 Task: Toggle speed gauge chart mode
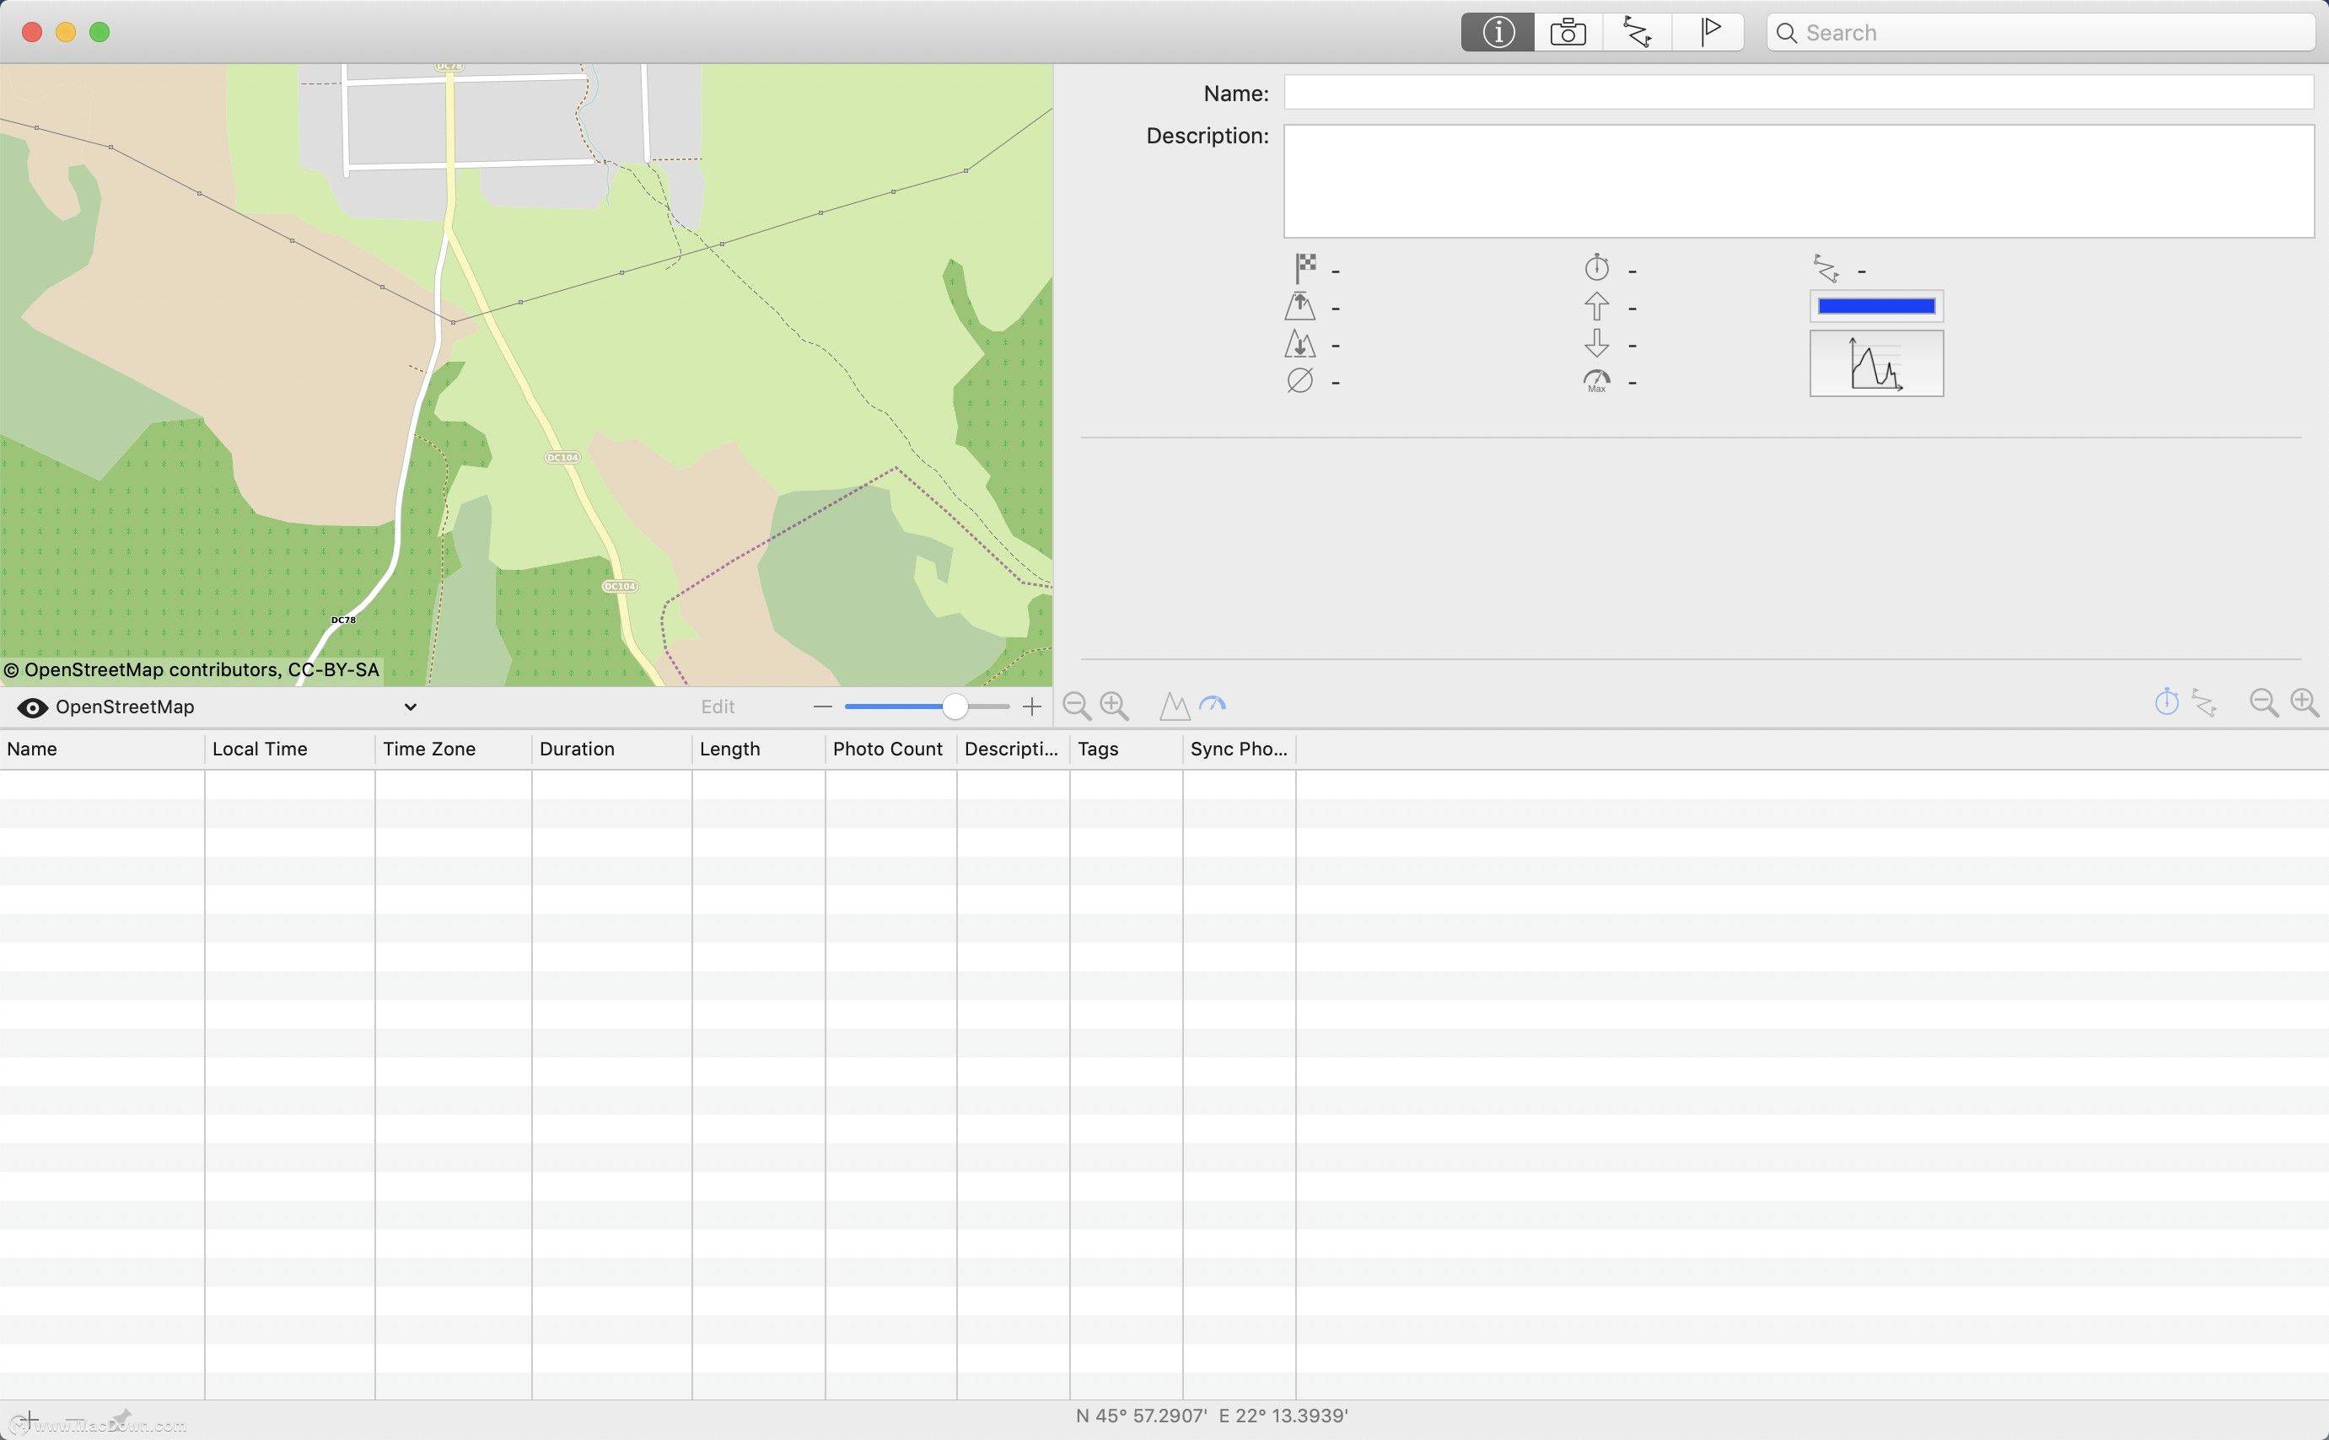[x=1213, y=705]
